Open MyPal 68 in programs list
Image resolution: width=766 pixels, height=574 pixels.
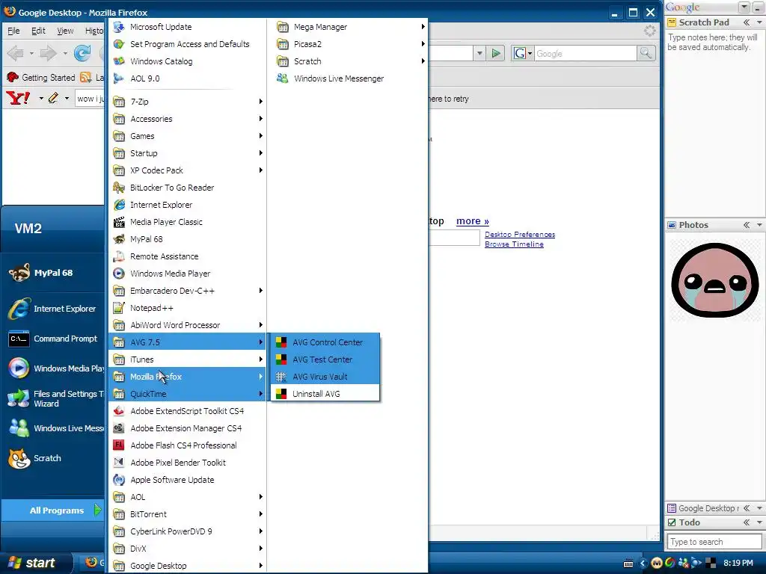pos(188,238)
